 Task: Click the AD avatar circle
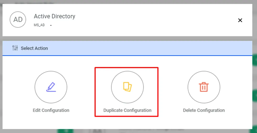coord(18,20)
